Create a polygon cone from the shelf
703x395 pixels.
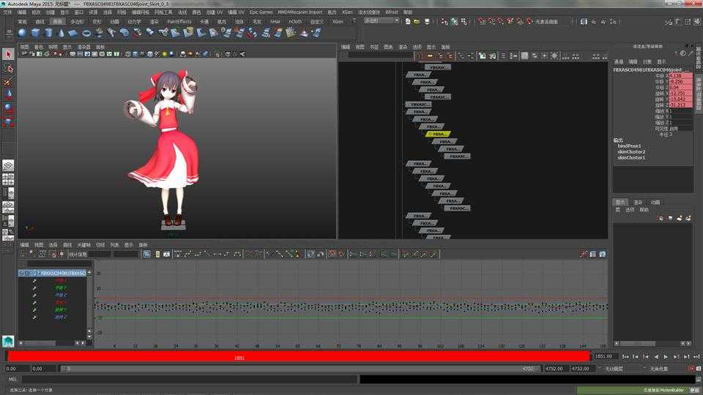coord(61,33)
